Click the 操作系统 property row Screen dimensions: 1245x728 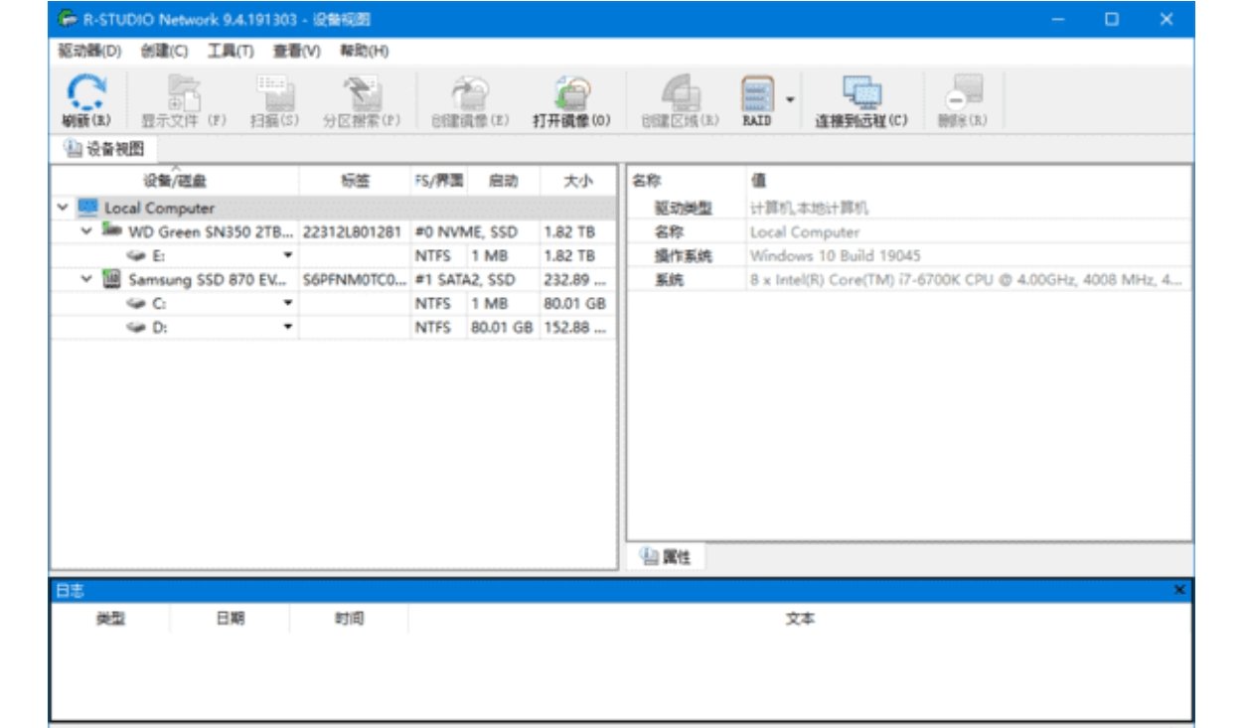click(x=910, y=256)
